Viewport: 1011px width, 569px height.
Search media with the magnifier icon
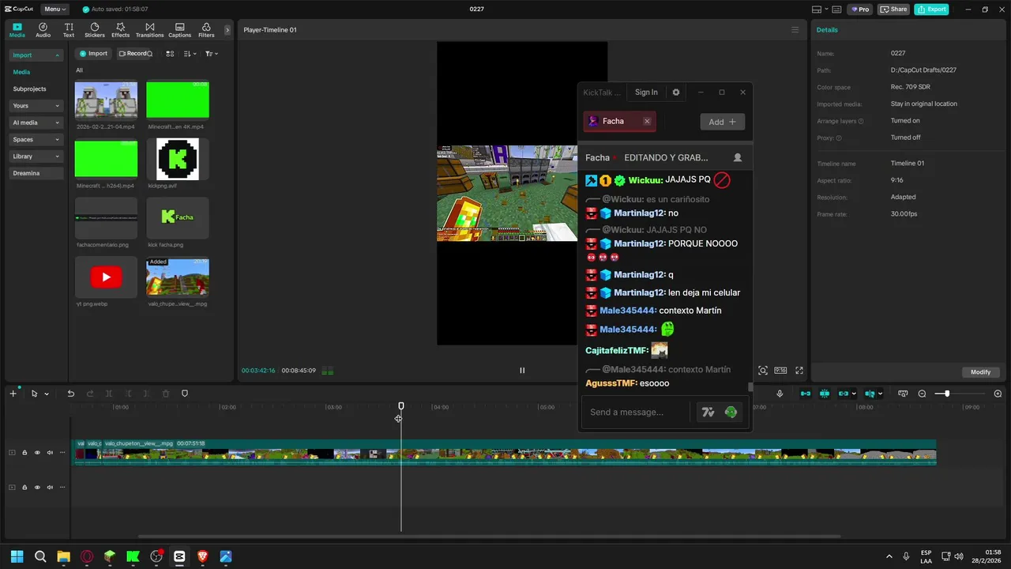point(150,54)
